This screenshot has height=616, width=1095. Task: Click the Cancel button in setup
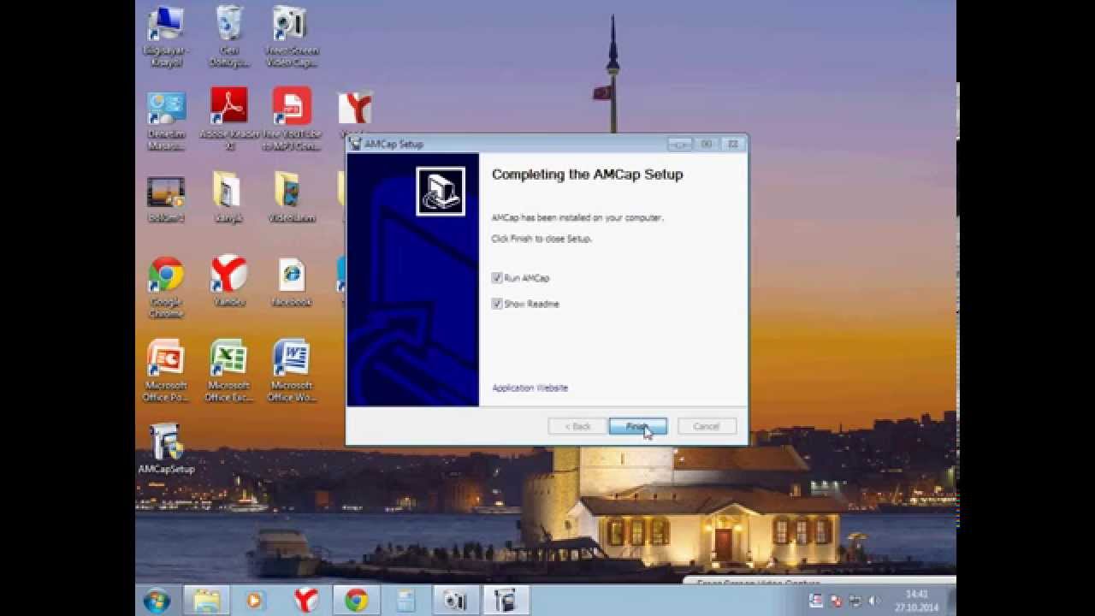[707, 426]
